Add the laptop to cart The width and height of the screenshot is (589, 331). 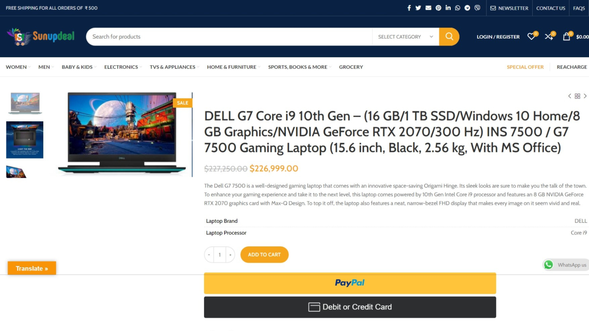pos(264,255)
